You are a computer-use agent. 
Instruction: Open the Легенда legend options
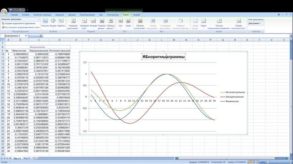[93, 24]
